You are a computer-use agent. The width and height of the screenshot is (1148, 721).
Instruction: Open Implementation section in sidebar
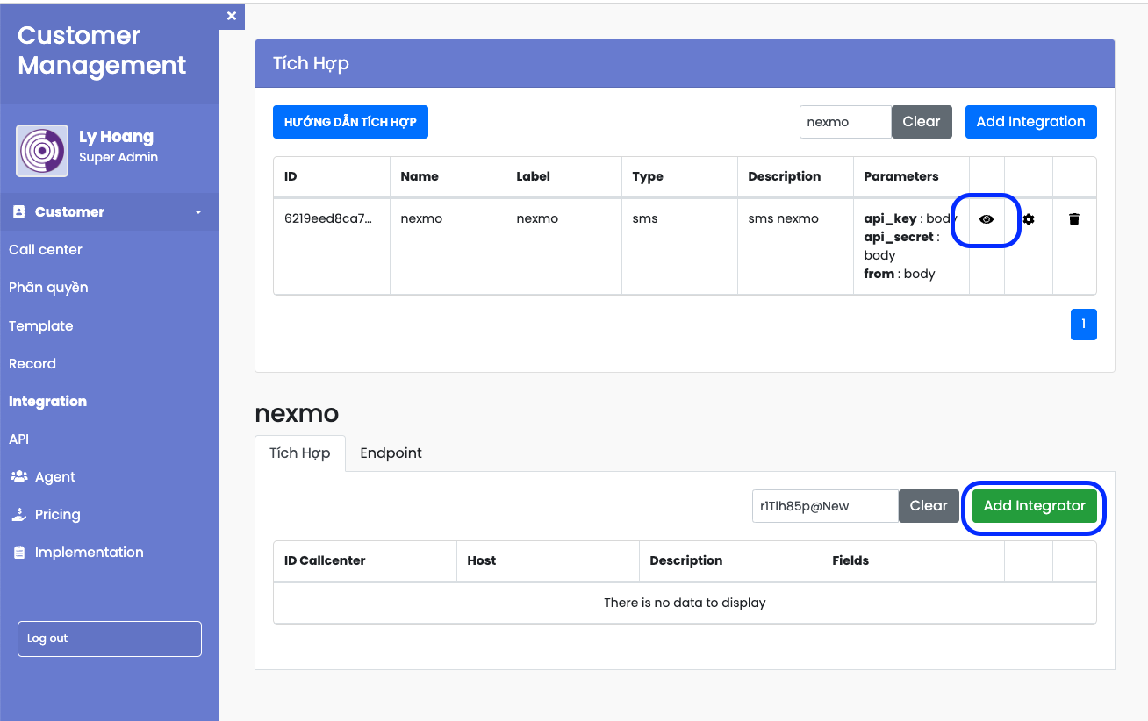click(x=89, y=553)
